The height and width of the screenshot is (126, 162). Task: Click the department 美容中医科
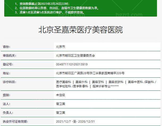pyautogui.click(x=135, y=82)
